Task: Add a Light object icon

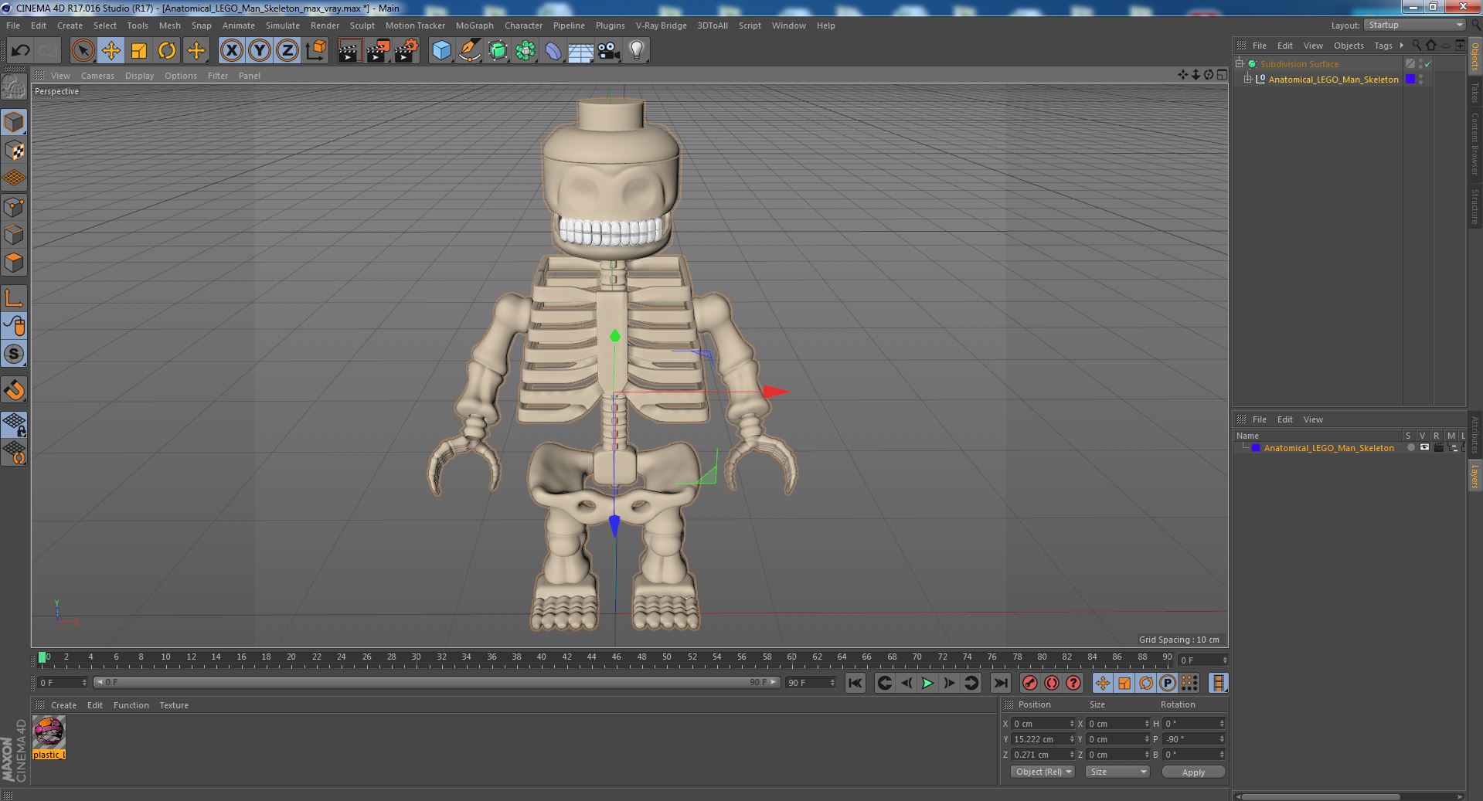Action: 636,51
